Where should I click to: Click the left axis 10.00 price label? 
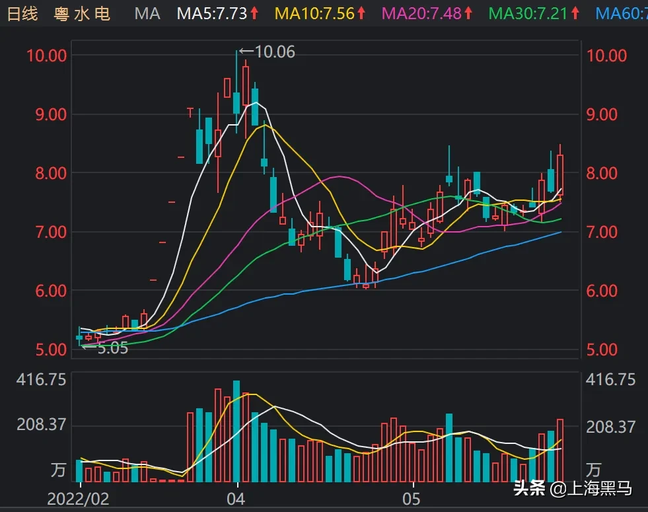[46, 55]
